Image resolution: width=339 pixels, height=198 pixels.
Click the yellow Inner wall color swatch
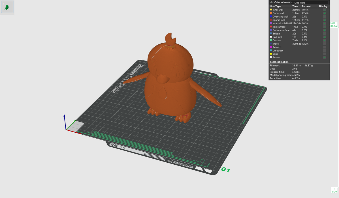[271, 10]
